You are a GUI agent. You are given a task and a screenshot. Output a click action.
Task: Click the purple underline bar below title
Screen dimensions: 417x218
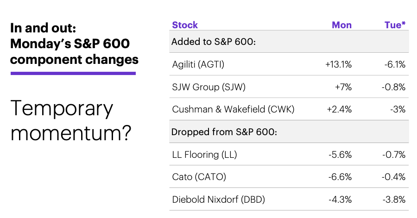(73, 73)
